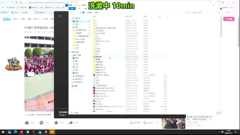
Task: Expand the Network tree node
Action: point(70,86)
